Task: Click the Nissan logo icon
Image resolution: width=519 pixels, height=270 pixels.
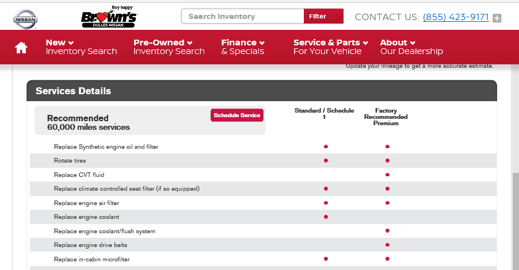Action: [x=25, y=19]
